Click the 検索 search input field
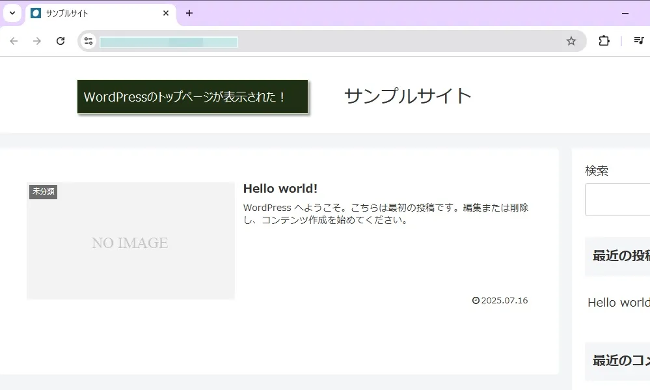650x390 pixels. click(618, 199)
